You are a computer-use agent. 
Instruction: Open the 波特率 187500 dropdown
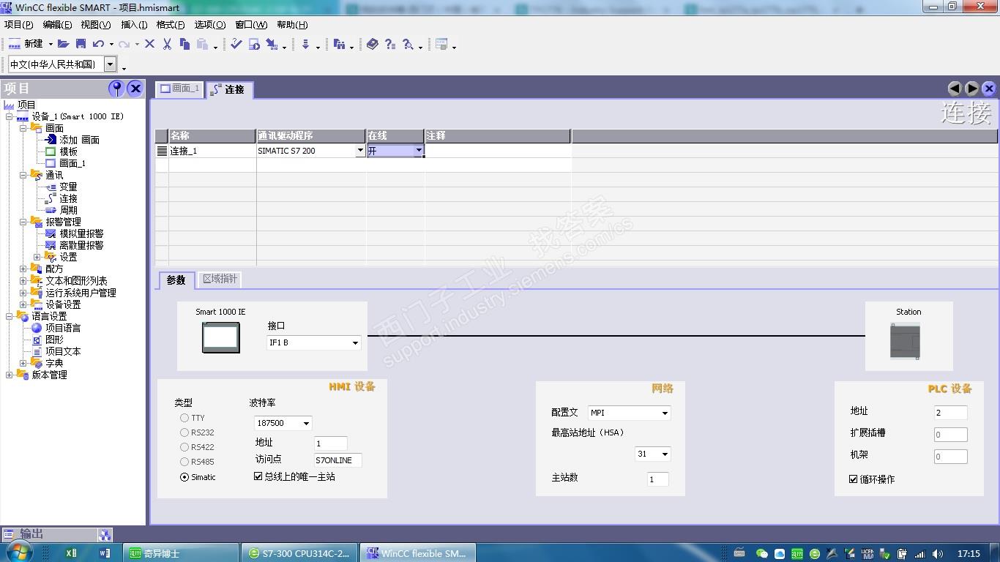pos(306,423)
